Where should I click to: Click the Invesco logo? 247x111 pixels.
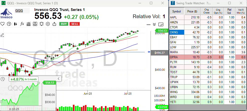pos(7,13)
